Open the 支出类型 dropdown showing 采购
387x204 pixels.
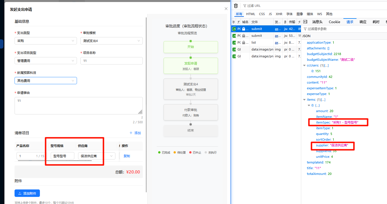tap(46, 41)
